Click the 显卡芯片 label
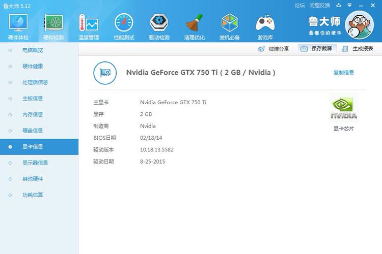Viewport: 382px width, 254px height. pos(343,129)
